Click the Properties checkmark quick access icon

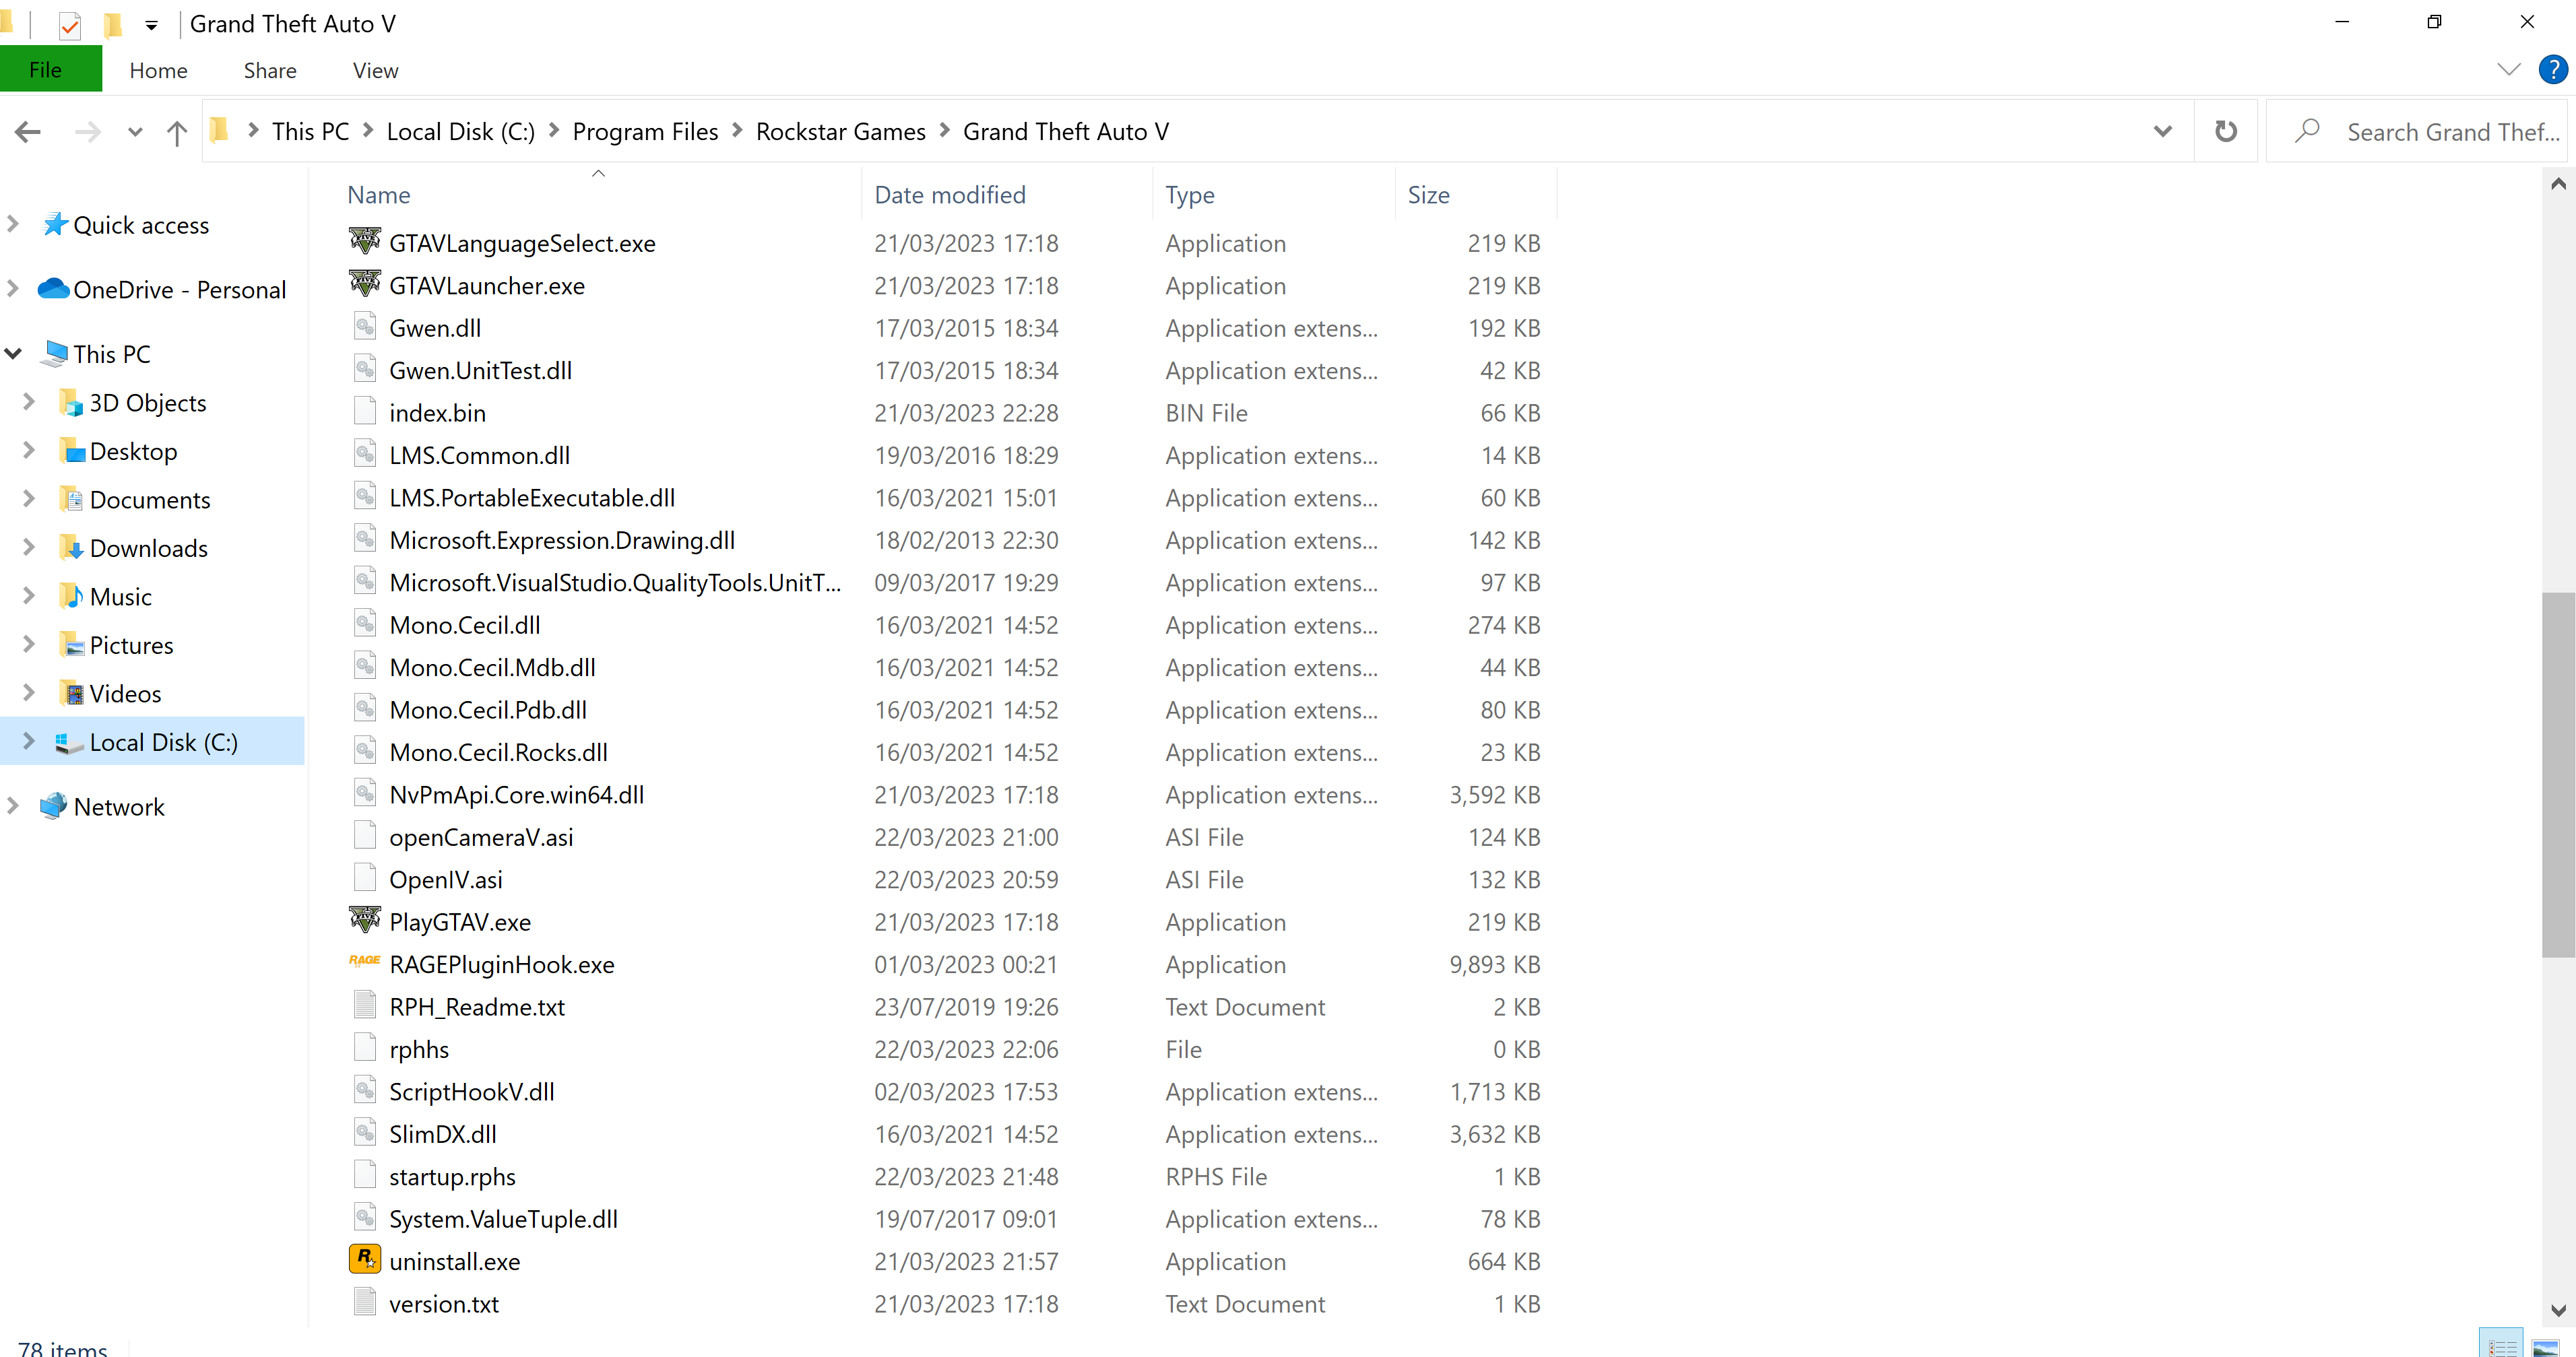[x=69, y=25]
